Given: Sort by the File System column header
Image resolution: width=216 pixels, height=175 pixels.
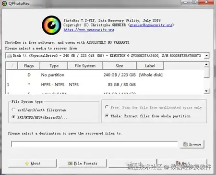Looking at the screenshot, I should pyautogui.click(x=85, y=66).
